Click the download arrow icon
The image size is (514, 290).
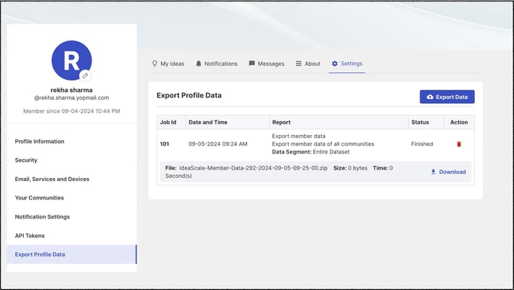pos(433,172)
